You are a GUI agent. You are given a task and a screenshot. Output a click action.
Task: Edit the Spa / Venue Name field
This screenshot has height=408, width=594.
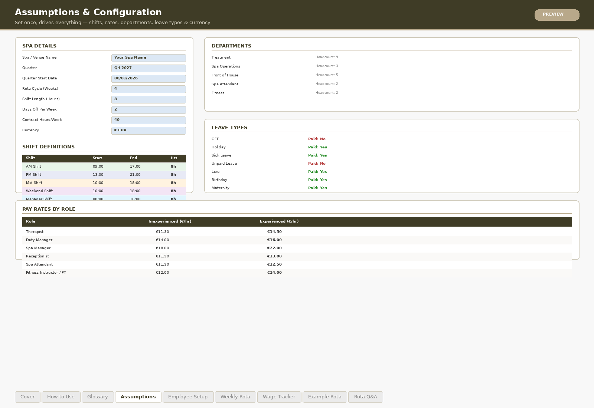pyautogui.click(x=148, y=58)
